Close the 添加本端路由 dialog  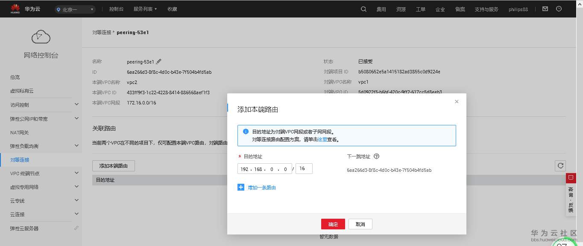pyautogui.click(x=457, y=101)
